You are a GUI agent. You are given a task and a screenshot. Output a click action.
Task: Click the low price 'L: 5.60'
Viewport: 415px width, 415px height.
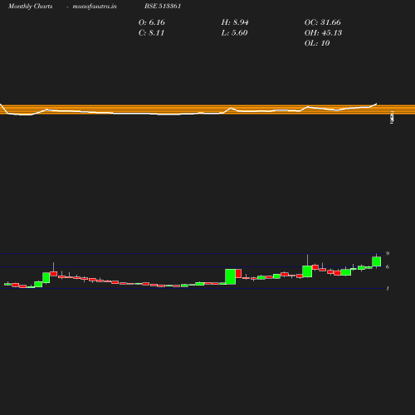coord(234,33)
